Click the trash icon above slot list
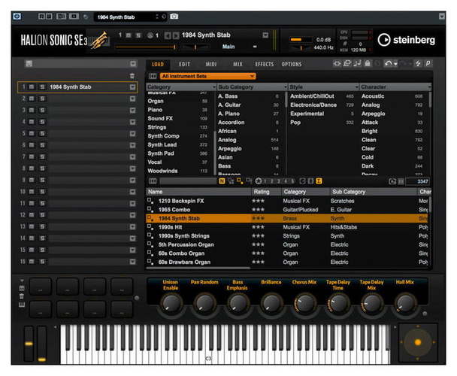Image resolution: width=457 pixels, height=376 pixels. [132, 76]
